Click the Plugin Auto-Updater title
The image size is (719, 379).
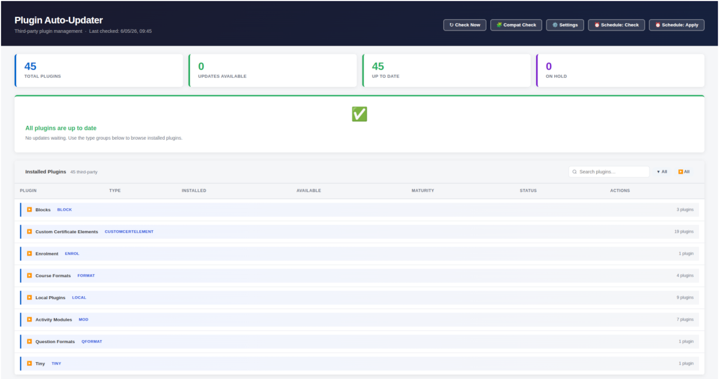pyautogui.click(x=59, y=20)
